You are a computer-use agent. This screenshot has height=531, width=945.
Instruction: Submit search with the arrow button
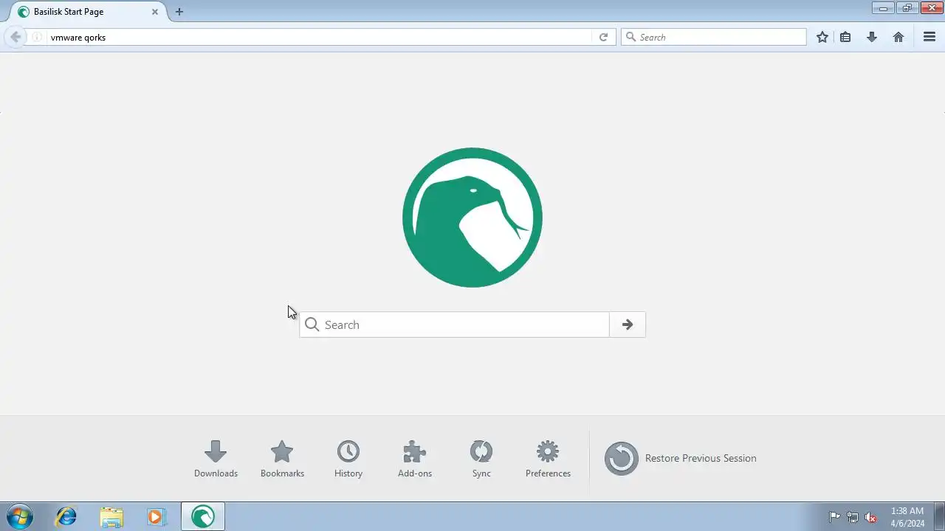click(628, 324)
